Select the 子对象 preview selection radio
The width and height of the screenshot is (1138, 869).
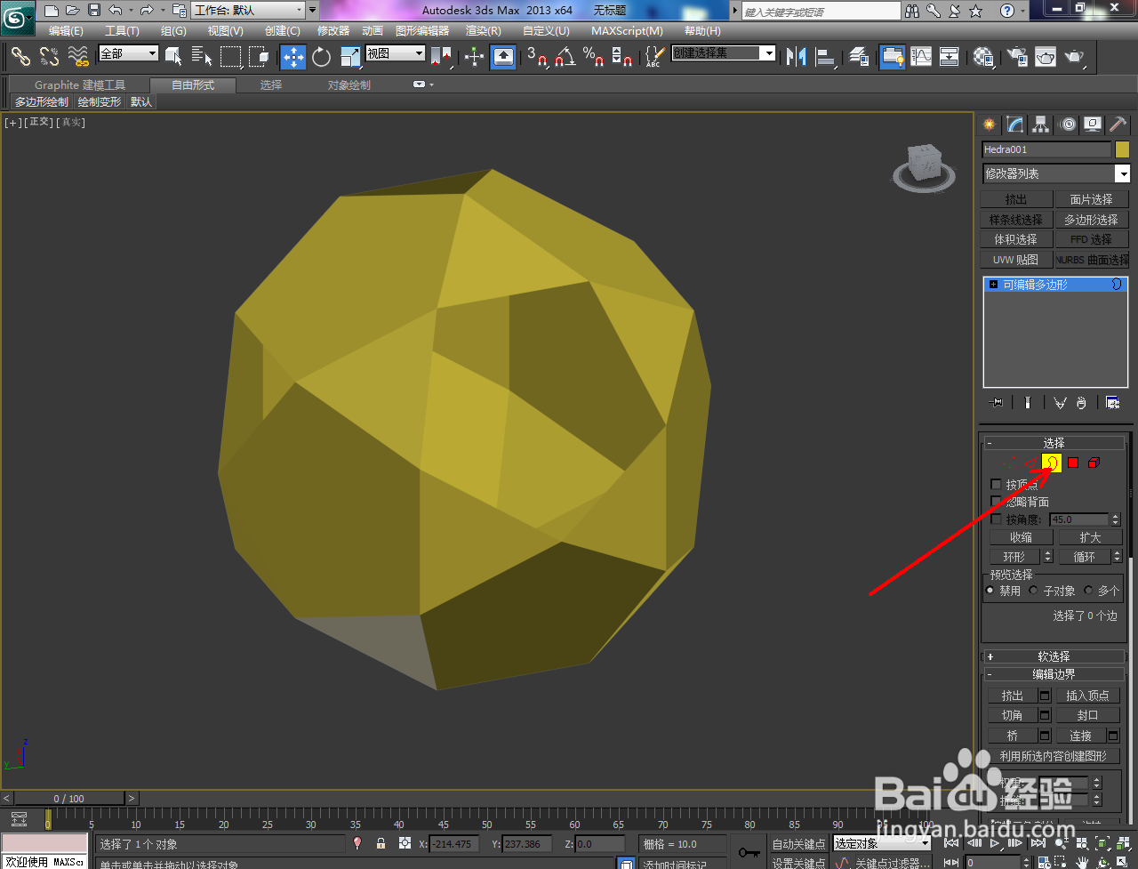pos(1033,591)
